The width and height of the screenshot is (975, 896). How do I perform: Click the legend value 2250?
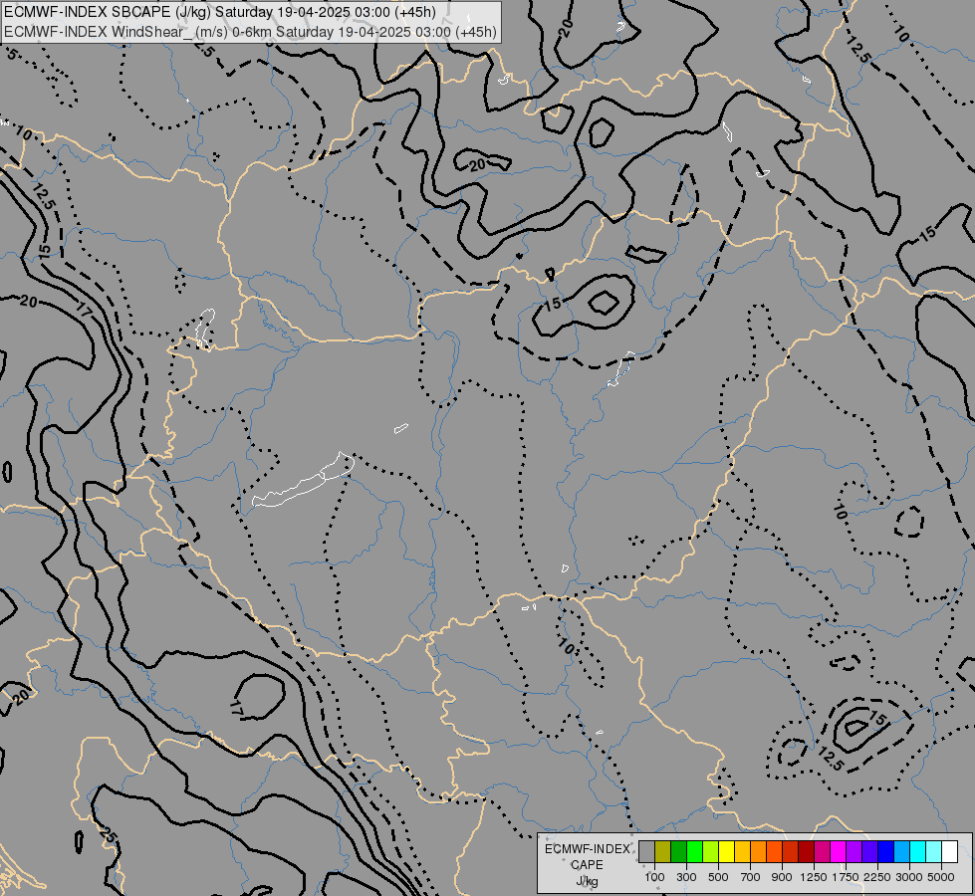(x=877, y=877)
